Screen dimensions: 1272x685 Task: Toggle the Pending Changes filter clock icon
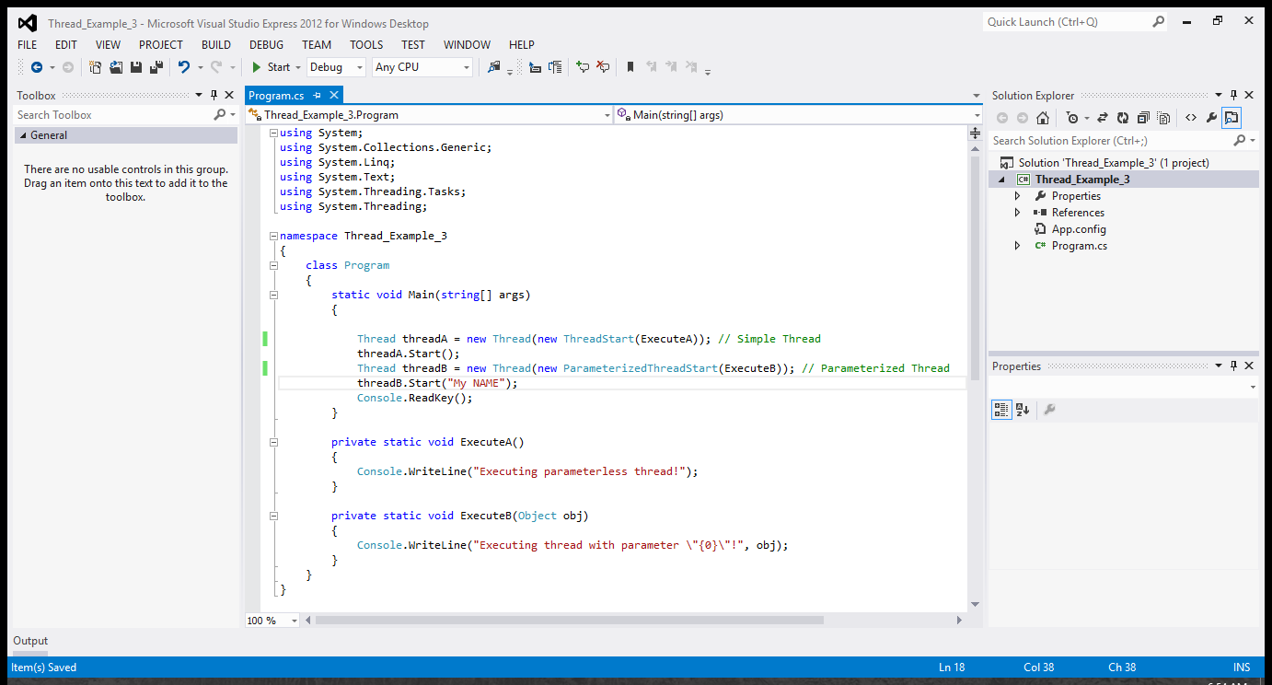(1072, 118)
